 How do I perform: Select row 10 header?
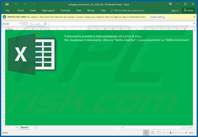[x=3, y=52]
